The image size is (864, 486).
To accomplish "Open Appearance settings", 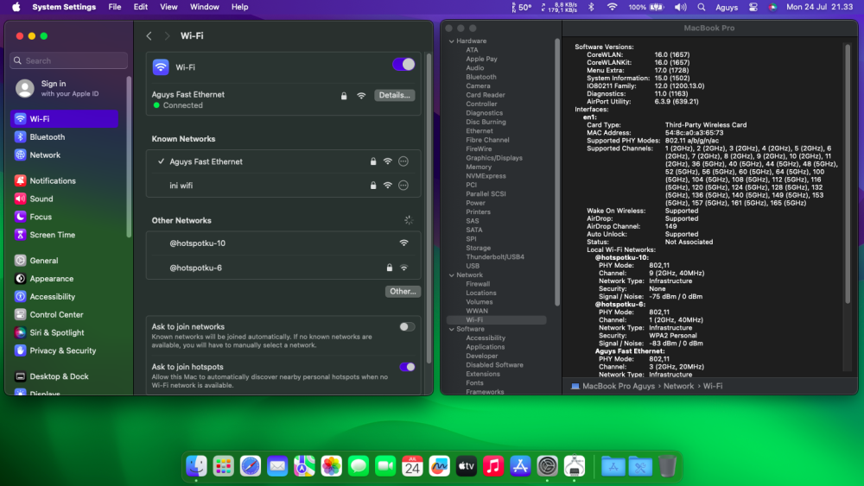I will (x=64, y=279).
